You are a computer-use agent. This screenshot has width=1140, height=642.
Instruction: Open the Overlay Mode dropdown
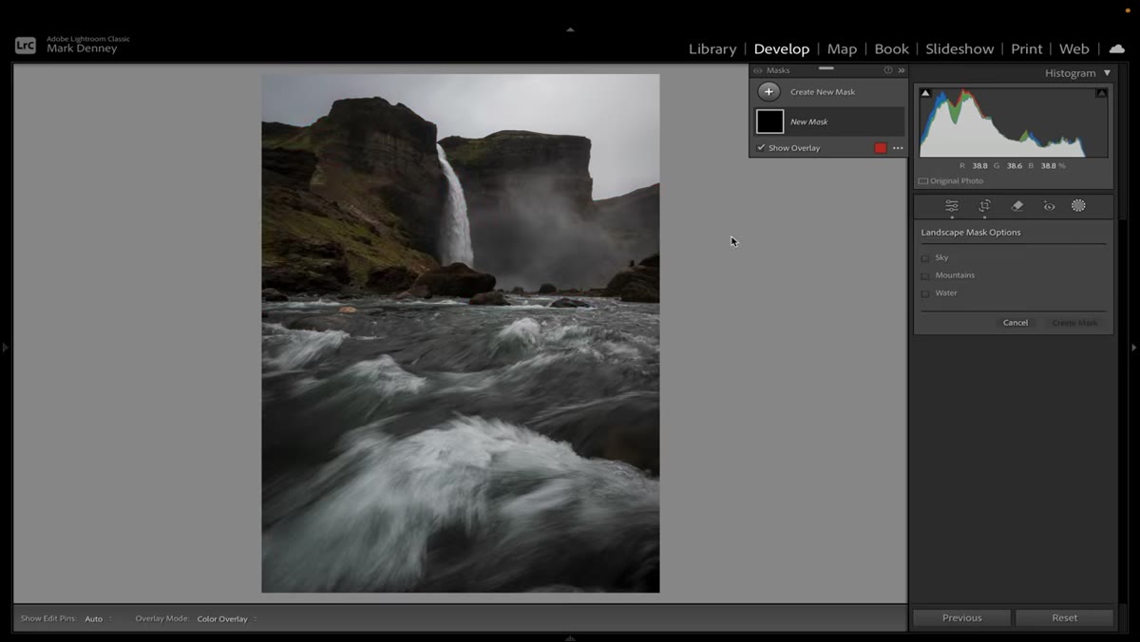[227, 619]
